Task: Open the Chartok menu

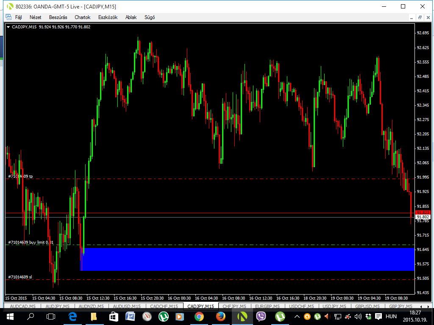Action: [x=82, y=17]
